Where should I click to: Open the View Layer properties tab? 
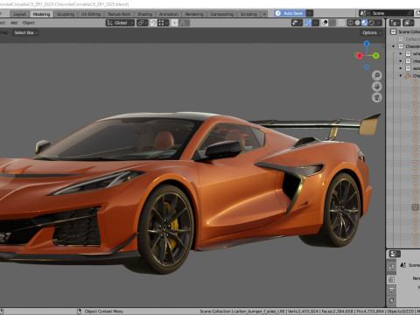click(x=391, y=301)
